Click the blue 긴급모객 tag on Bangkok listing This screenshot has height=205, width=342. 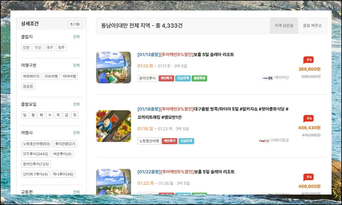pyautogui.click(x=186, y=141)
